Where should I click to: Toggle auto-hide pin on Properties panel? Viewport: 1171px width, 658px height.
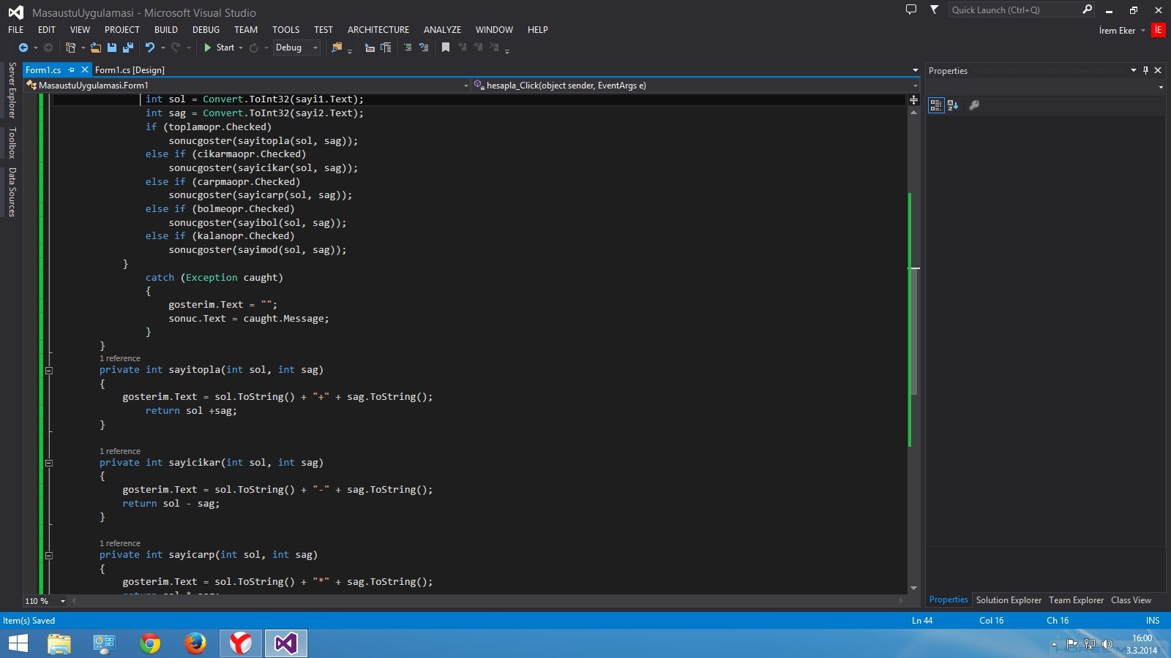(x=1145, y=70)
